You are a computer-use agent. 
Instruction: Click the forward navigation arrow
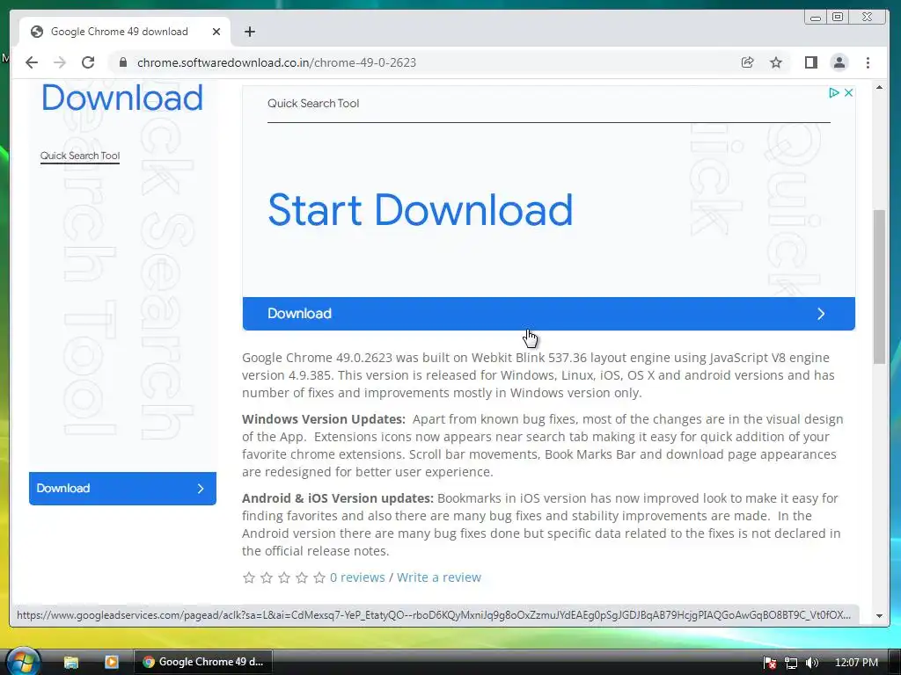60,62
